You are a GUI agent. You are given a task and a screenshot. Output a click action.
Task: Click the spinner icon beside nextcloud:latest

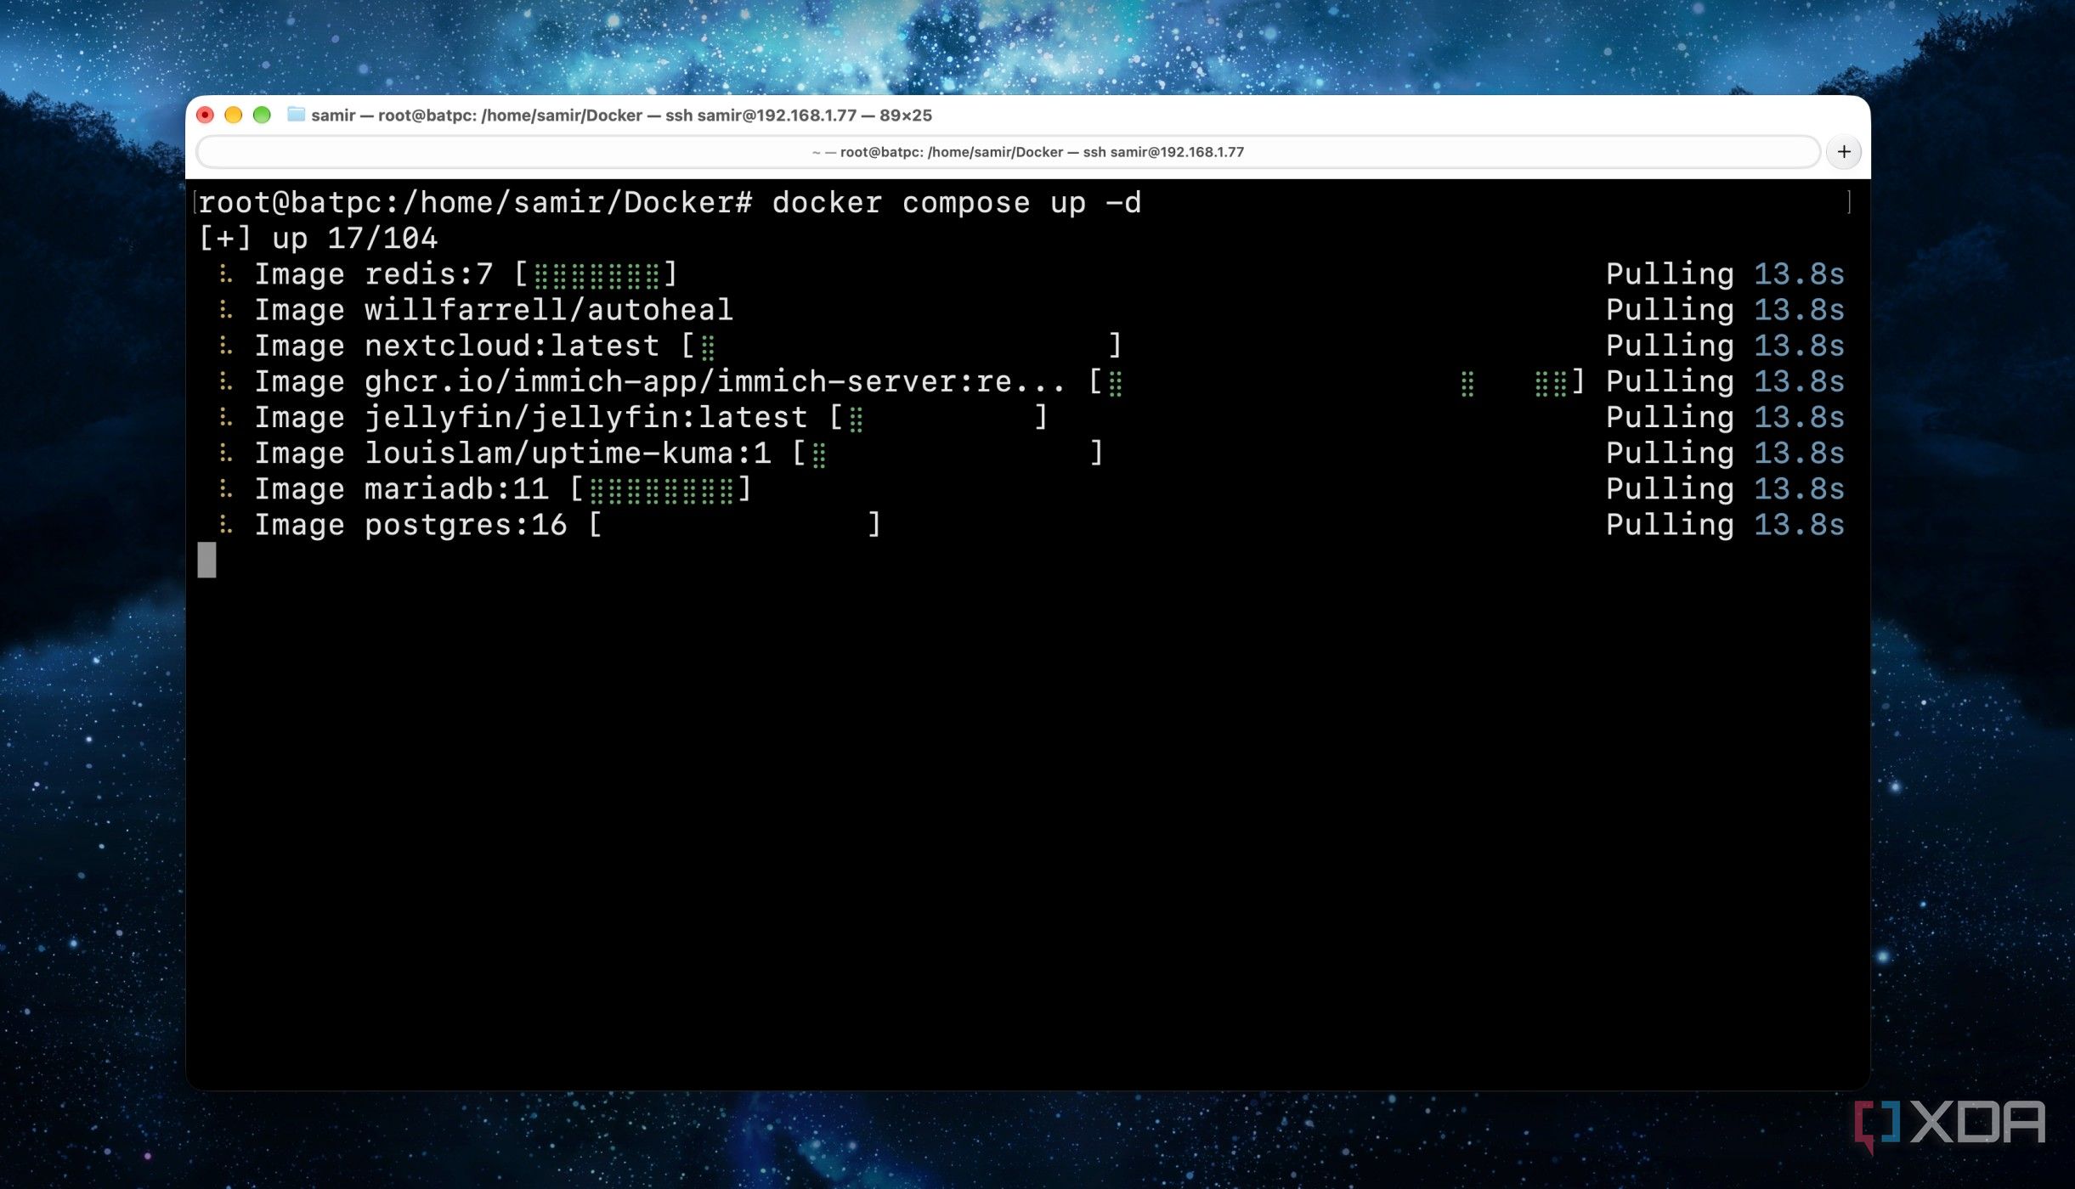[x=225, y=345]
